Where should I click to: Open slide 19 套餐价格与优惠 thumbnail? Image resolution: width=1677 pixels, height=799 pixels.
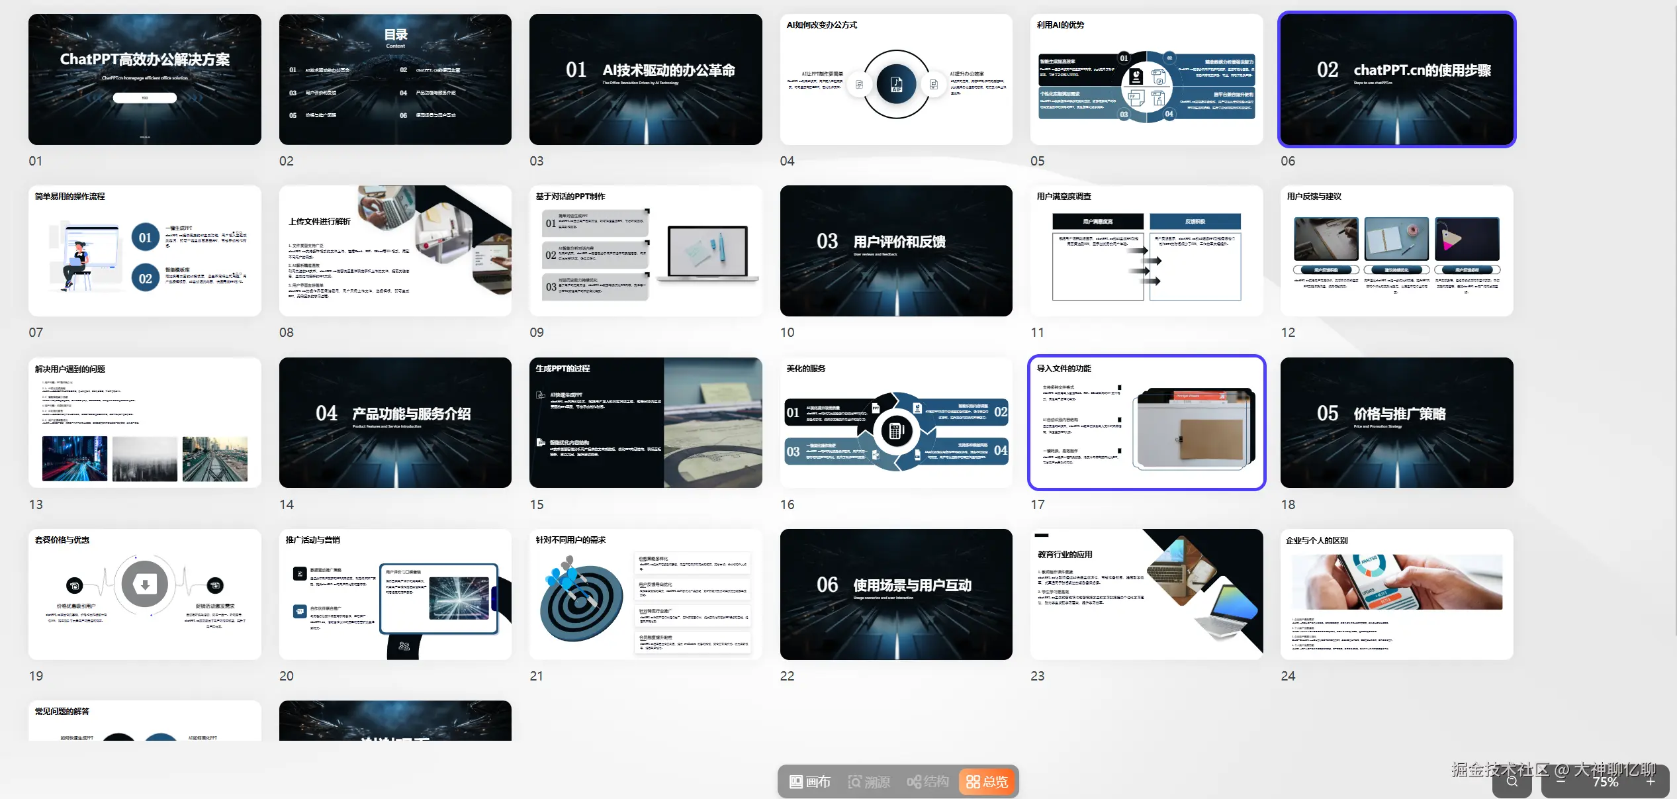(x=144, y=594)
